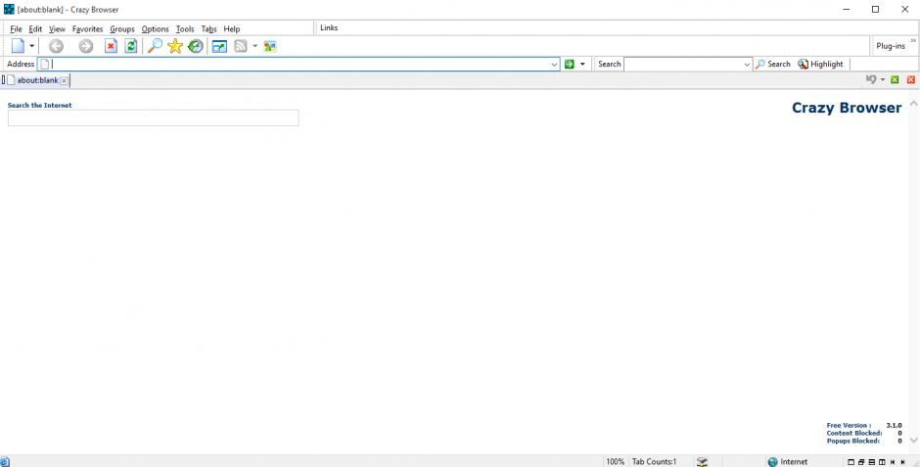The height and width of the screenshot is (467, 920).
Task: Expand the RSS feed dropdown arrow
Action: [254, 46]
